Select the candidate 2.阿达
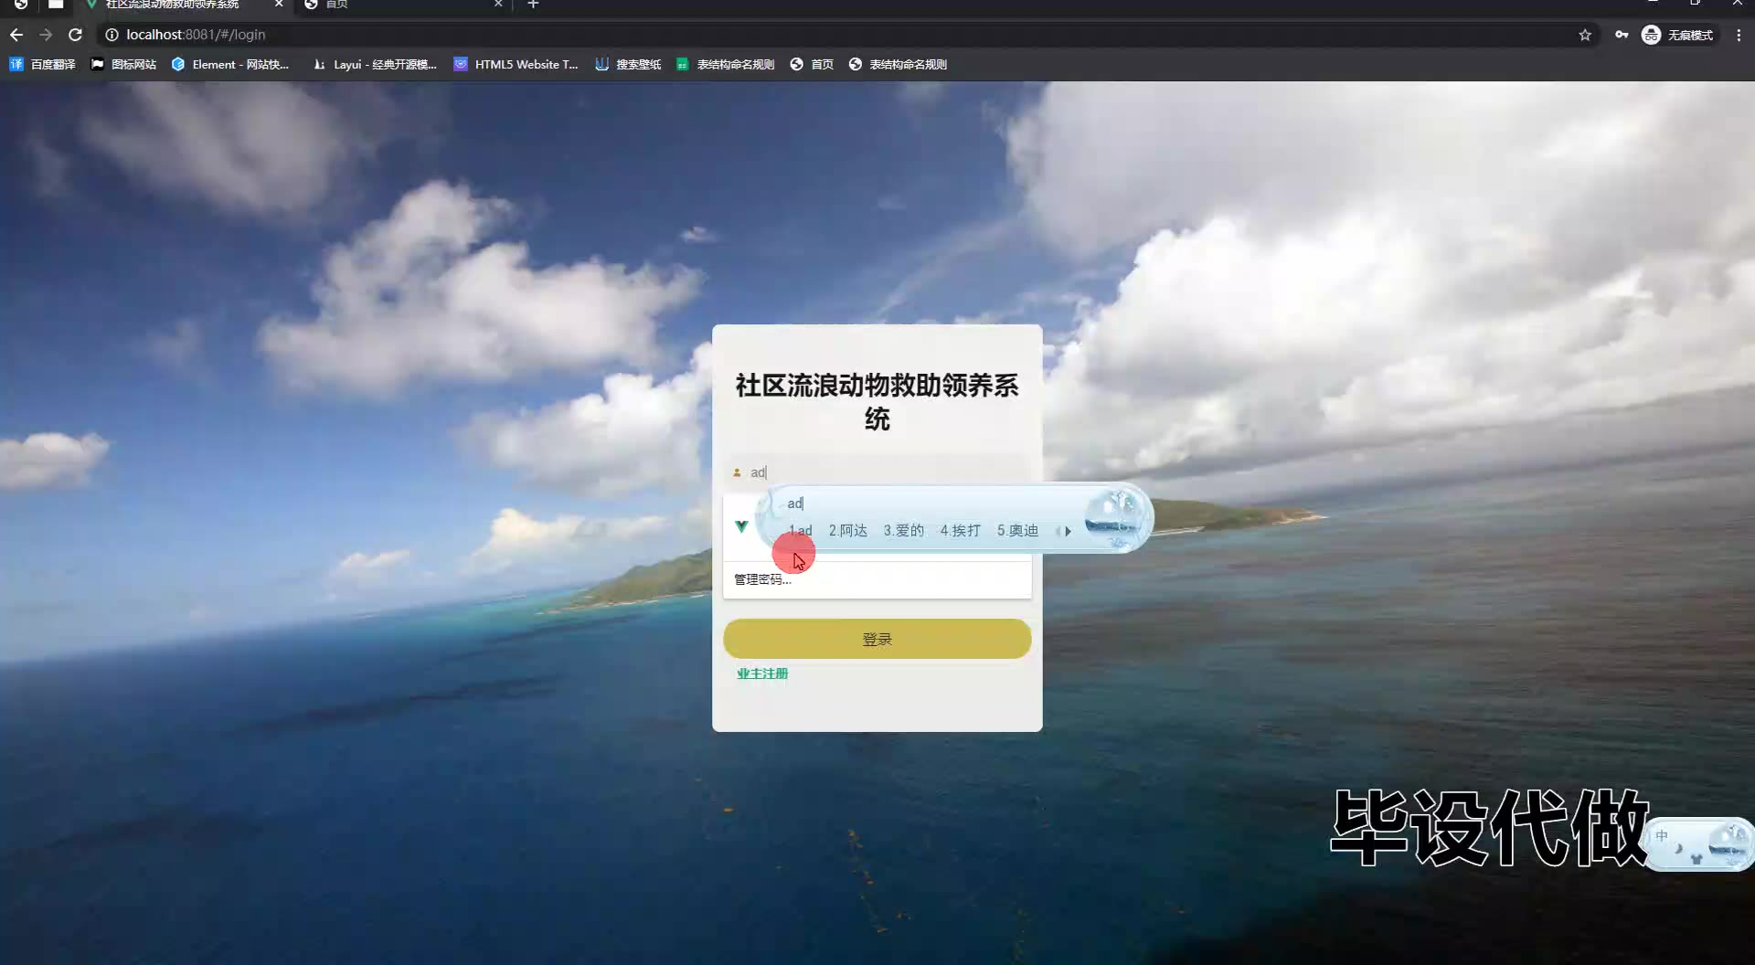 tap(847, 531)
